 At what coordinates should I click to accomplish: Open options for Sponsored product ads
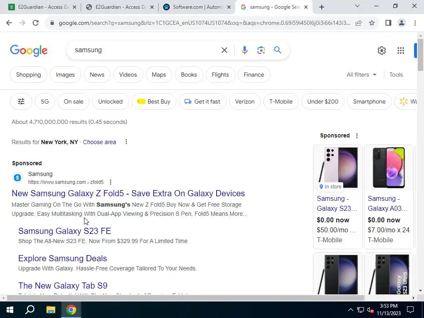click(x=357, y=136)
